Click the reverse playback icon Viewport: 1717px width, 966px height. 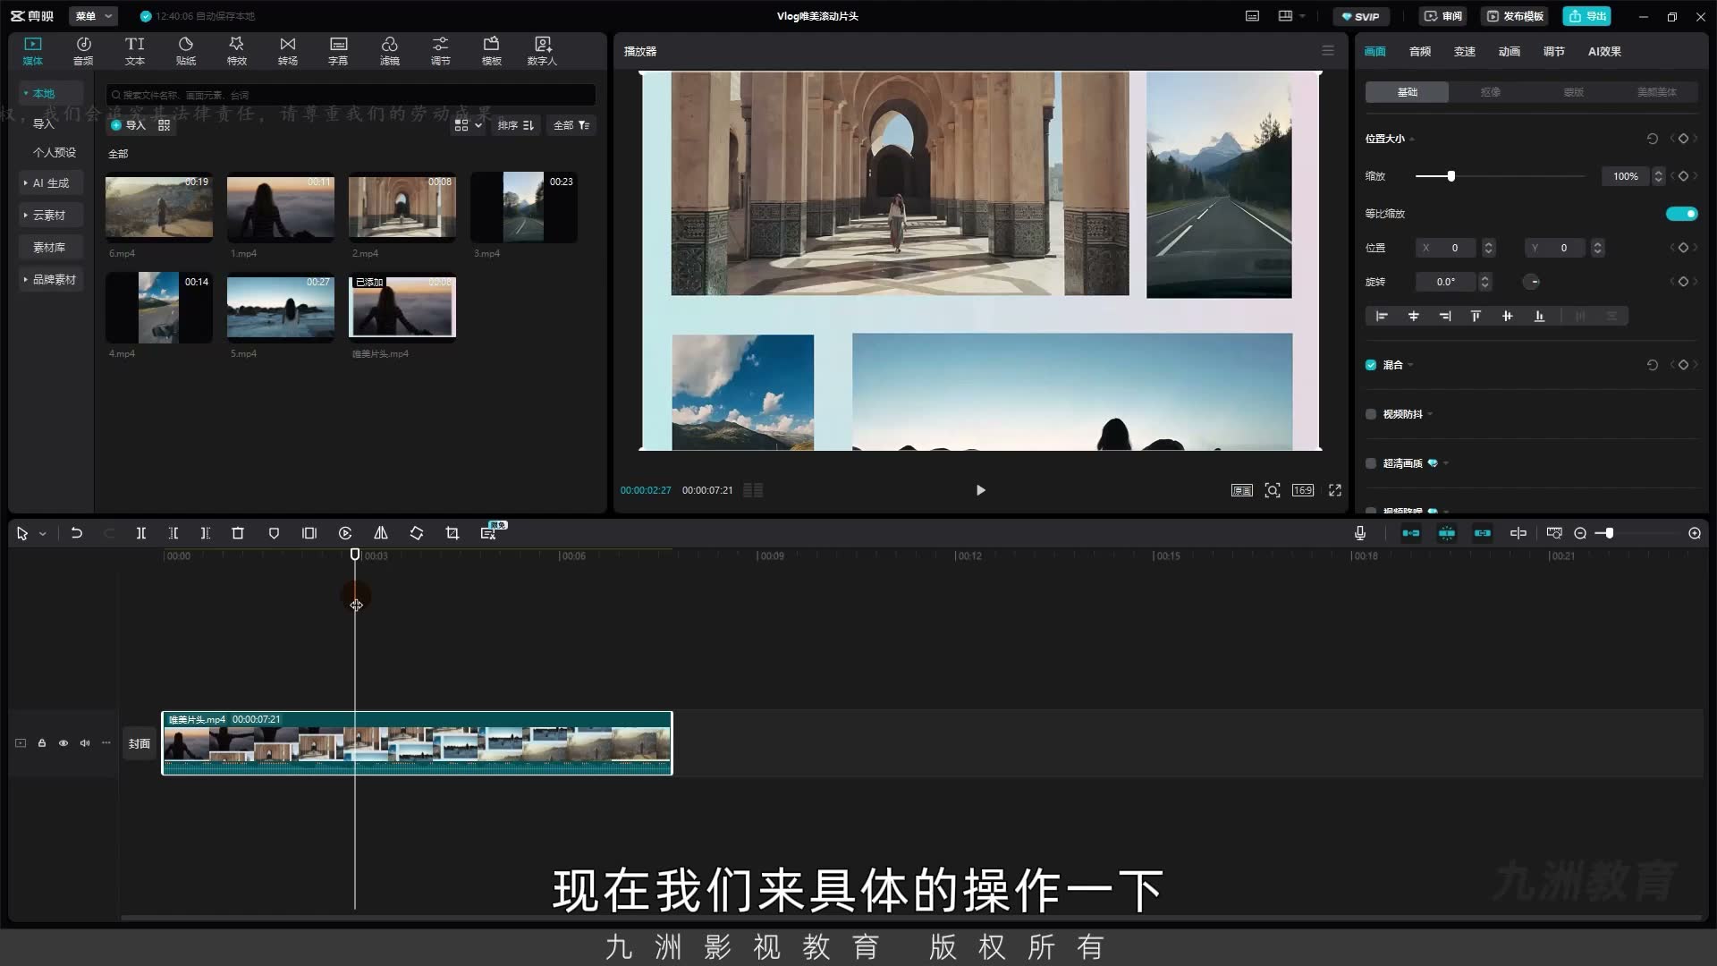point(345,533)
